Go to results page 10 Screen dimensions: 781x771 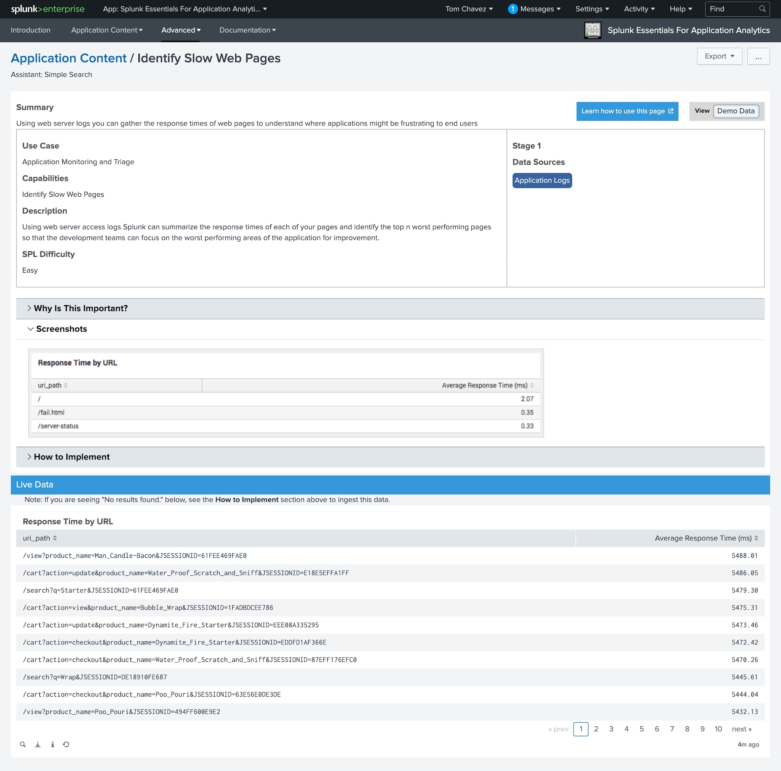[x=718, y=729]
